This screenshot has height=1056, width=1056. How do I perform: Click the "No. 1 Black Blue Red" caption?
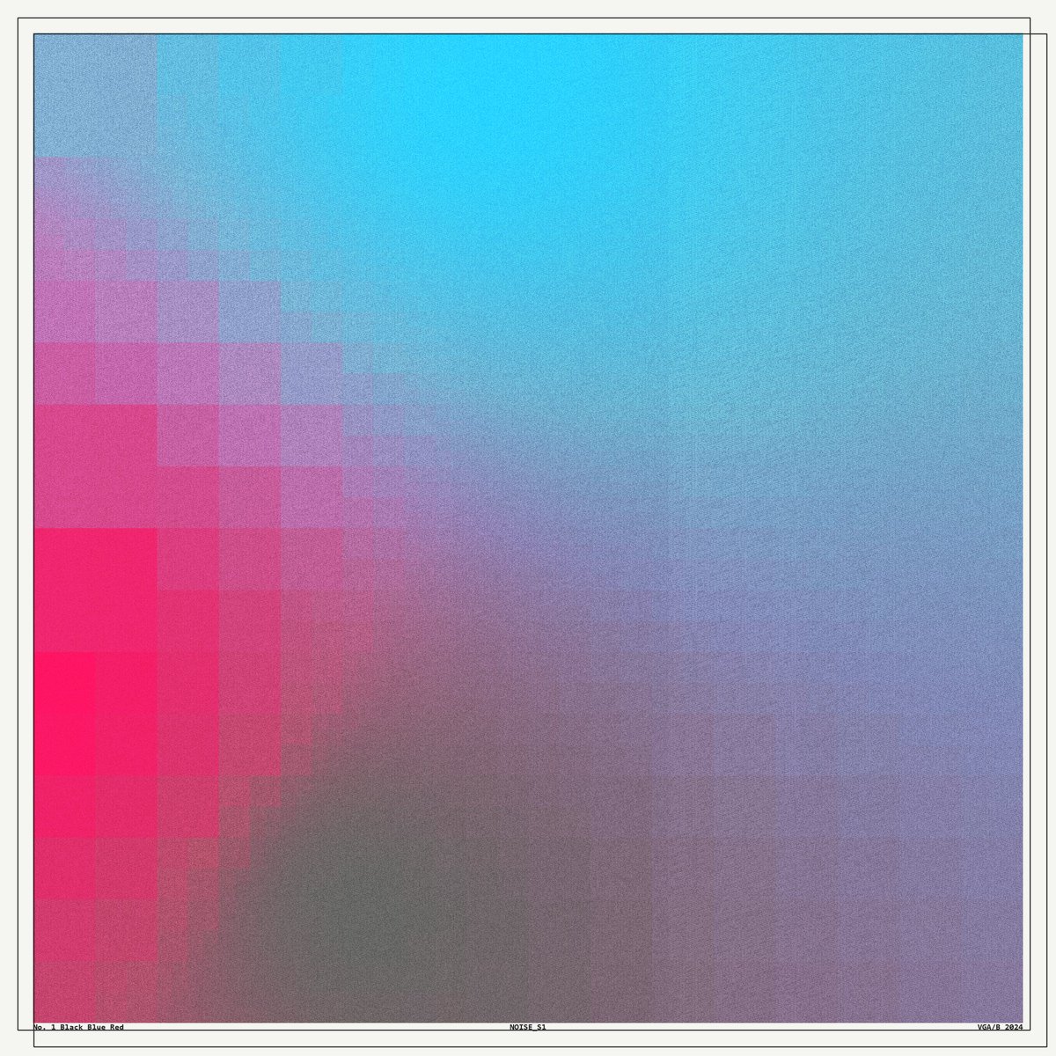coord(78,1027)
